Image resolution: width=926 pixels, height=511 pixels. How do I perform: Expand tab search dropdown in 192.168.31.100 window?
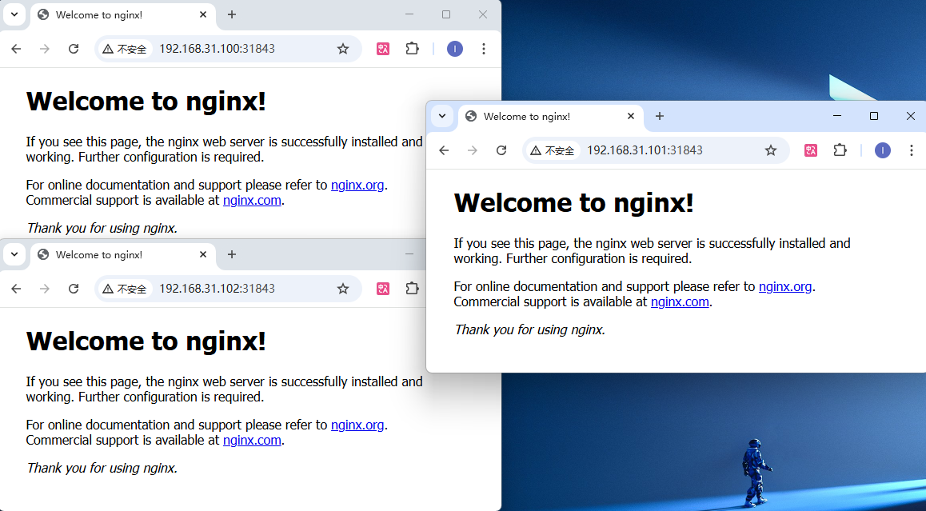(14, 14)
